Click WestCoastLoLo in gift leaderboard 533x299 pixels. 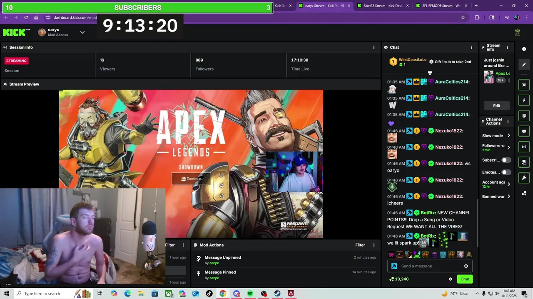click(412, 60)
